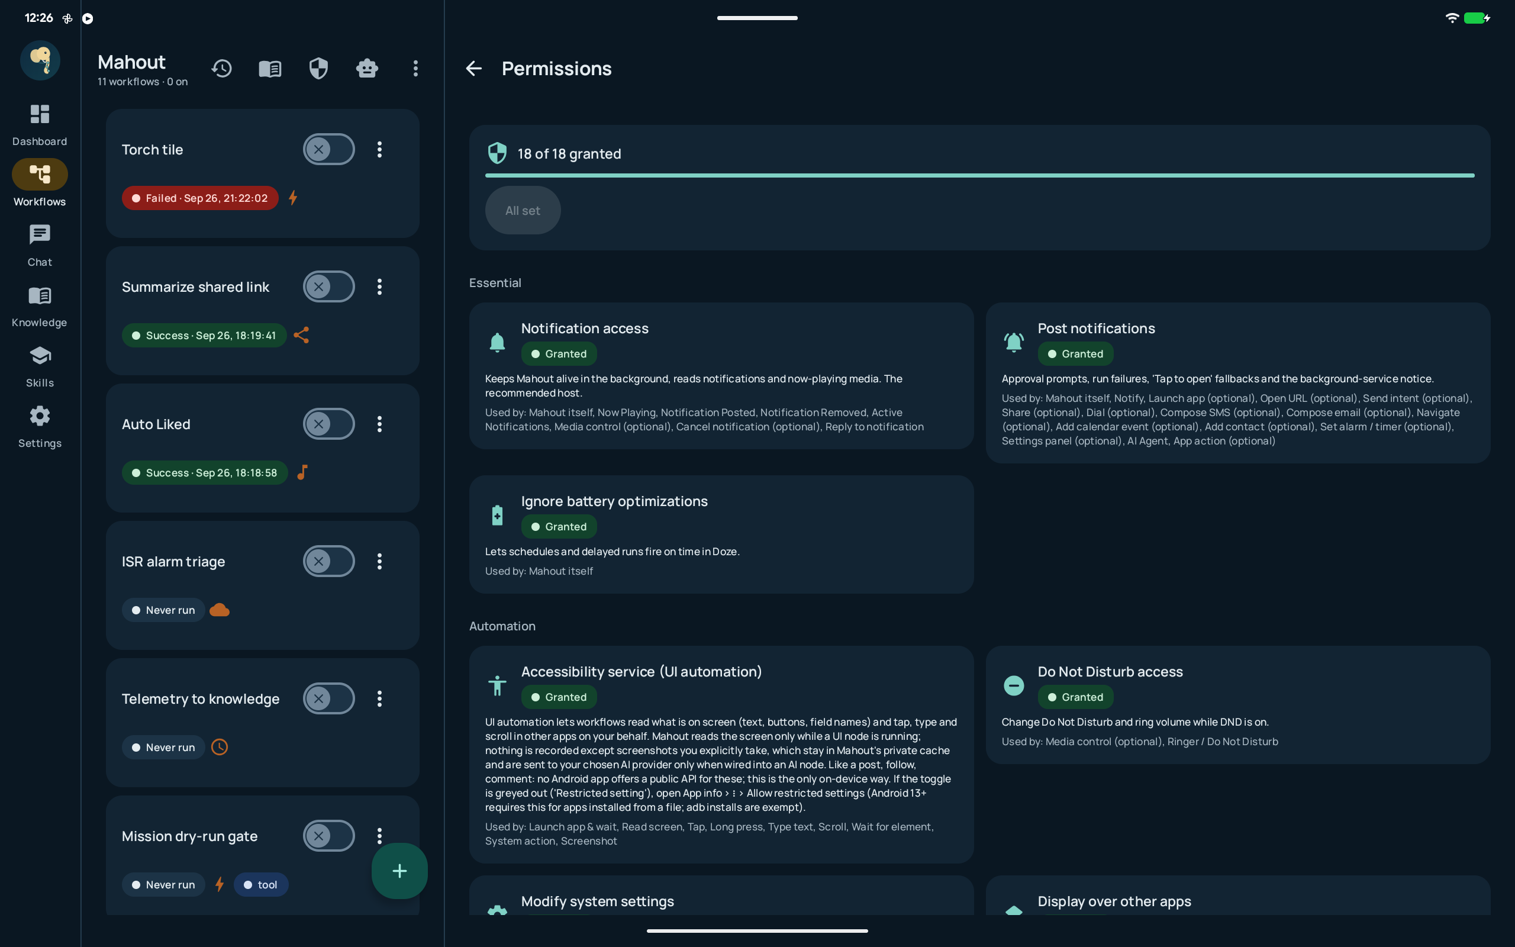
Task: Click the All set button
Action: (x=523, y=211)
